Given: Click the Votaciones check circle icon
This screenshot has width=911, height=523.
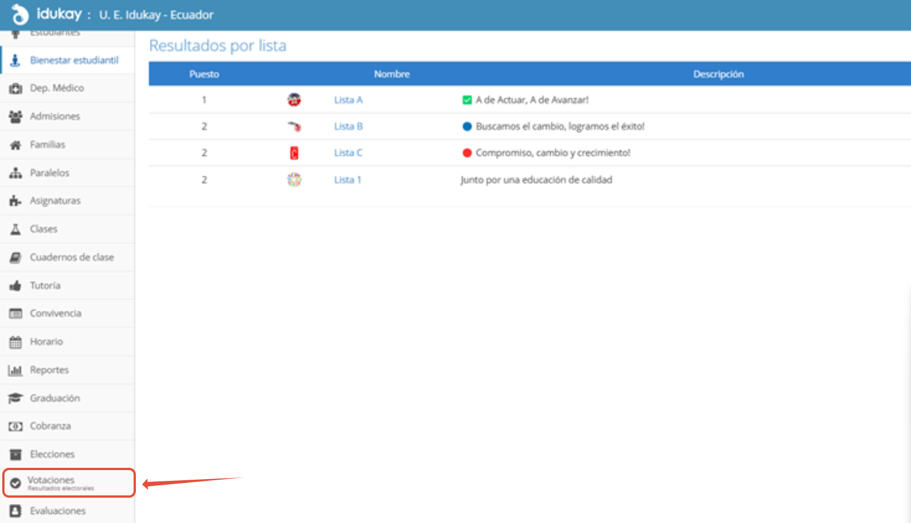Looking at the screenshot, I should coord(15,482).
